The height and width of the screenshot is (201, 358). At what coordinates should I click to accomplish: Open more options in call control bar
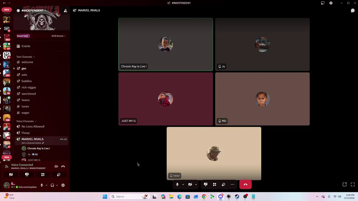(x=232, y=185)
